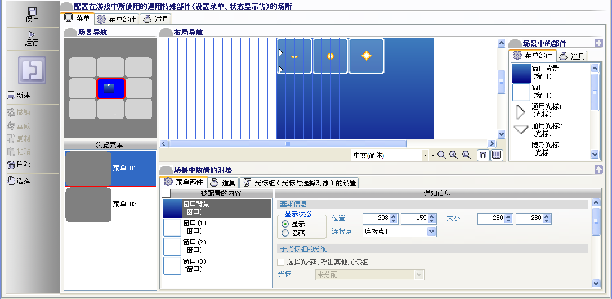Select 通用光标1 in the parts palette
The height and width of the screenshot is (299, 612).
[551, 111]
